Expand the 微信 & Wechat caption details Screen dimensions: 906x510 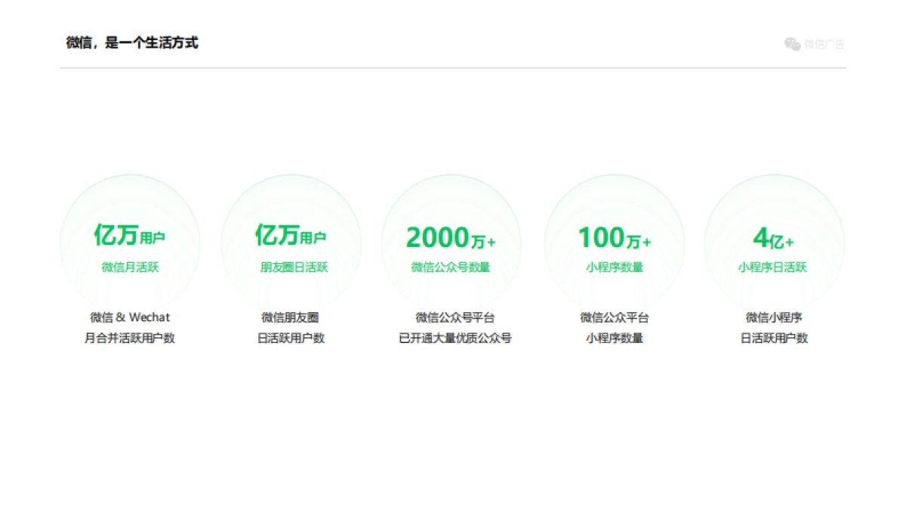click(x=131, y=317)
